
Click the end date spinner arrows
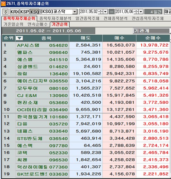(x=136, y=12)
